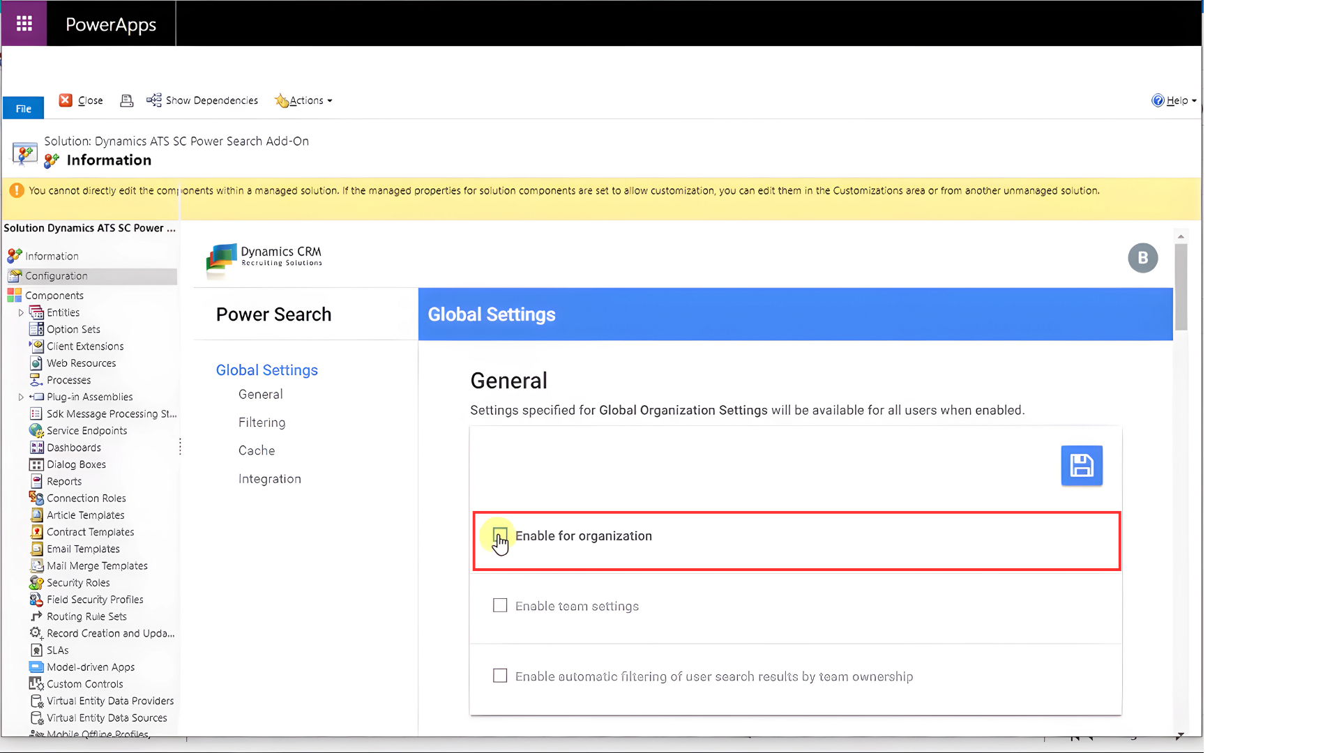This screenshot has height=753, width=1339.
Task: Click the red Close icon in toolbar
Action: point(66,100)
